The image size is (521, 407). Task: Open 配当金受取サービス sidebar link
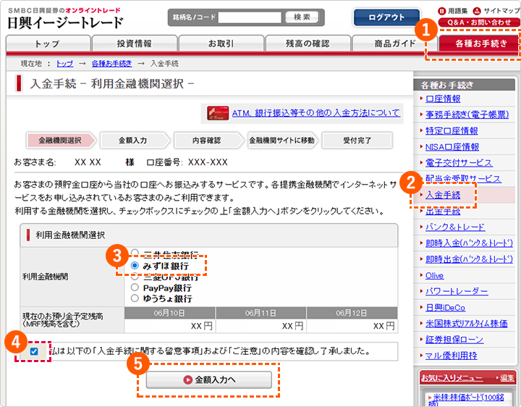(463, 179)
